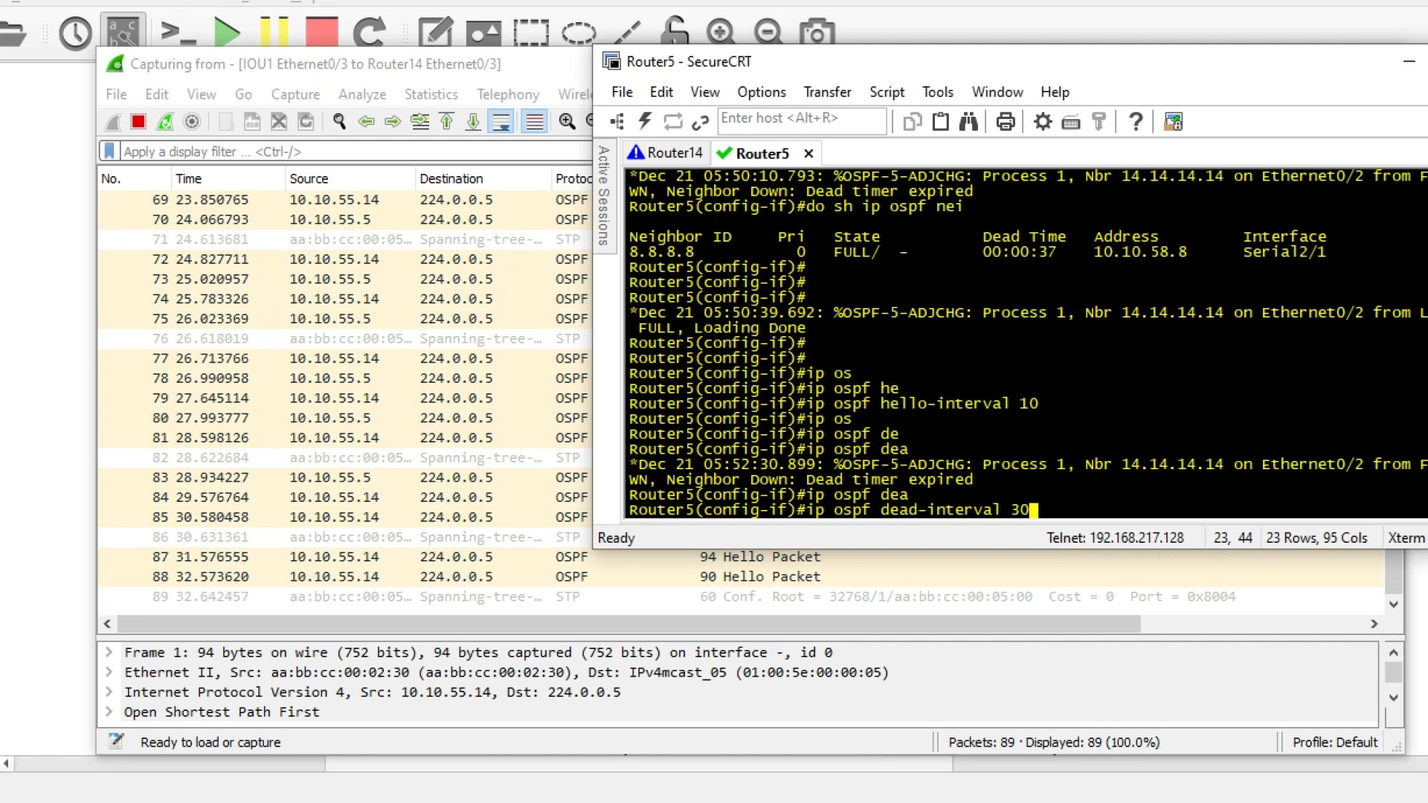Open SecureCRT Find binoculars icon
Image resolution: width=1428 pixels, height=803 pixels.
968,121
